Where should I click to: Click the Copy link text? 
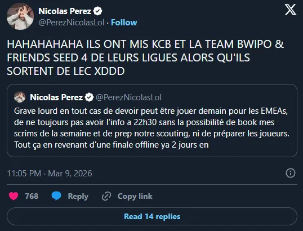pyautogui.click(x=135, y=196)
